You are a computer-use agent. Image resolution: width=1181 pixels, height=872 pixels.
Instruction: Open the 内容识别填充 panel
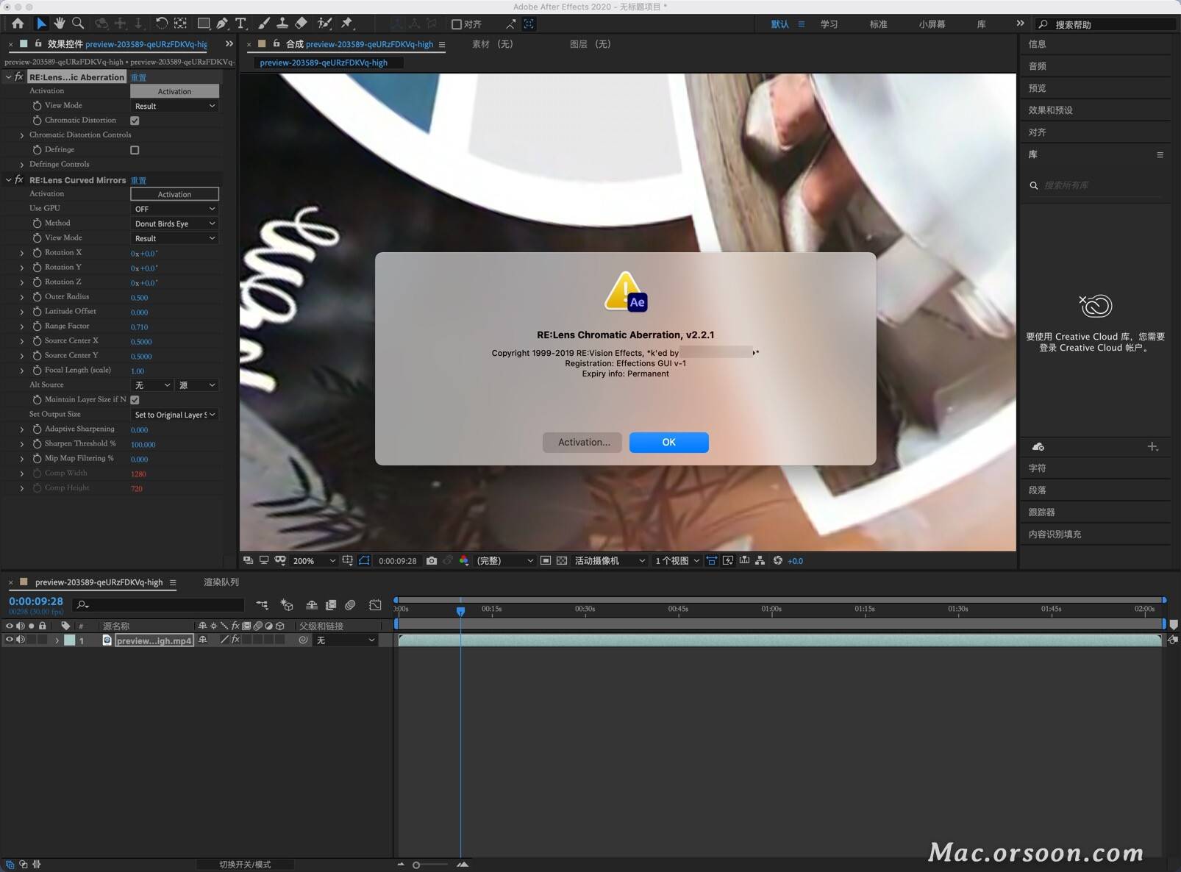(x=1055, y=535)
